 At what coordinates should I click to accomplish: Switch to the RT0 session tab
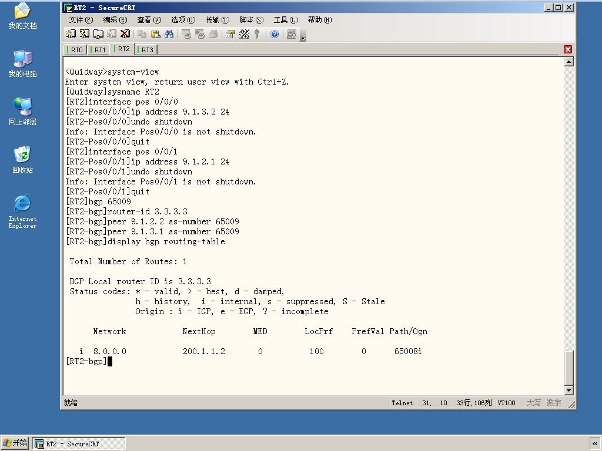(x=75, y=50)
